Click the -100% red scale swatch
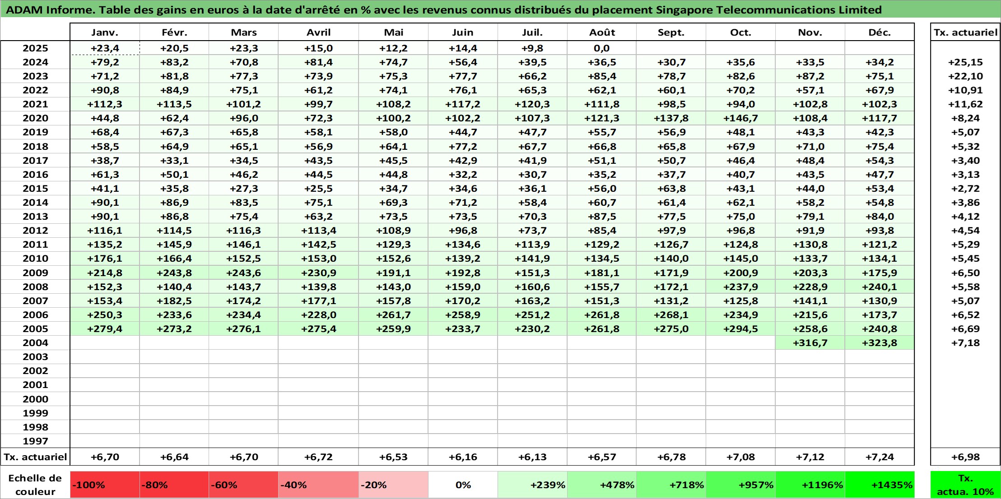 pyautogui.click(x=105, y=485)
